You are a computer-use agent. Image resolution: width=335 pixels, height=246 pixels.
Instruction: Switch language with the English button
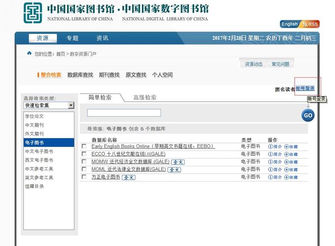tap(290, 24)
